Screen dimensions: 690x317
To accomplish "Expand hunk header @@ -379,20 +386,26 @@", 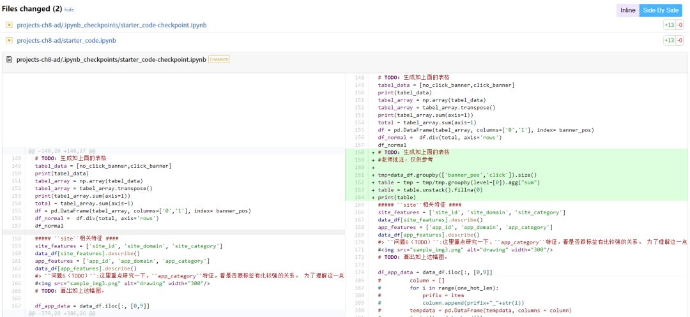I will [x=61, y=314].
